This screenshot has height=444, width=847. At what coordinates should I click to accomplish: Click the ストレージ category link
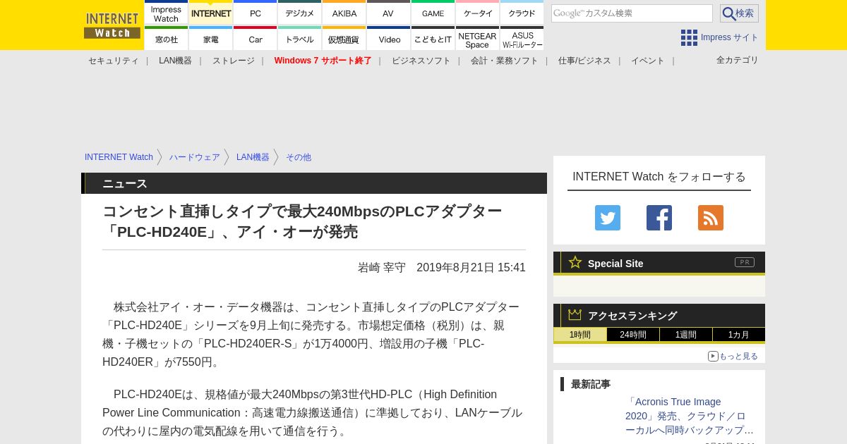(x=234, y=61)
